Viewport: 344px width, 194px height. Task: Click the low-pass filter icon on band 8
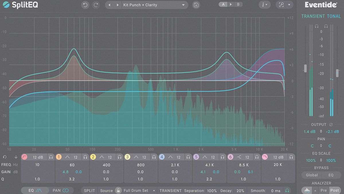265,157
